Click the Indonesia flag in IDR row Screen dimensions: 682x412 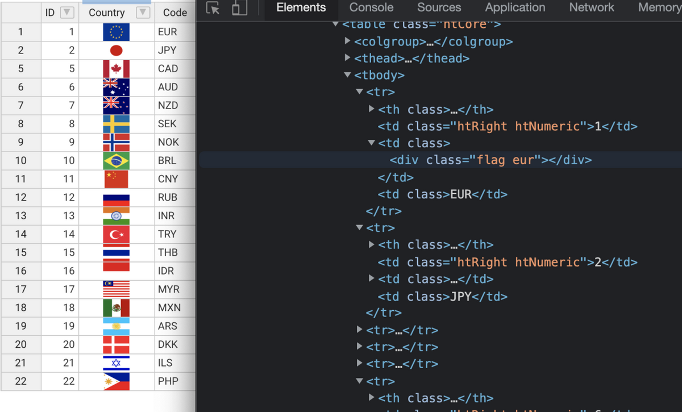pyautogui.click(x=116, y=270)
